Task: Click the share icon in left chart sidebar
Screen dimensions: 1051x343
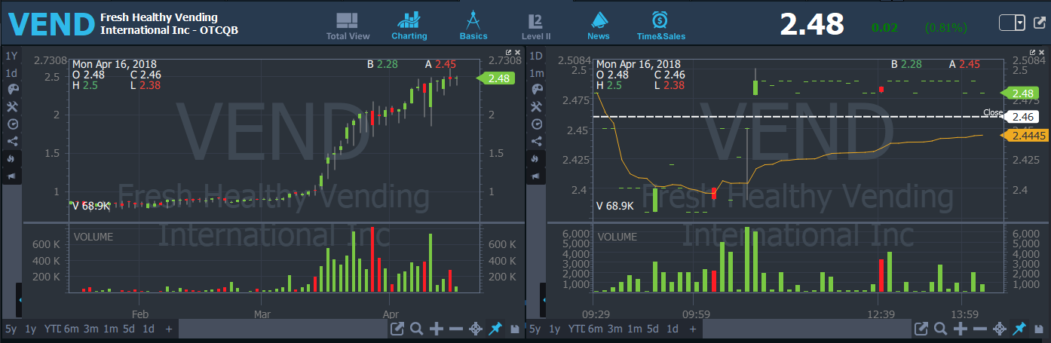Action: 11,141
